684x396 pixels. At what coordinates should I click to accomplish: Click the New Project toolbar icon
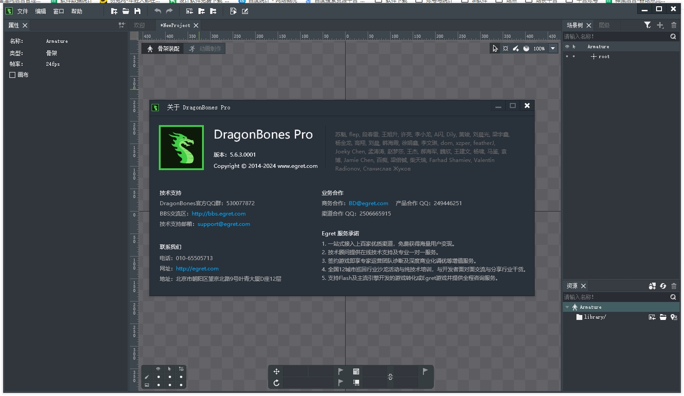[x=114, y=11]
